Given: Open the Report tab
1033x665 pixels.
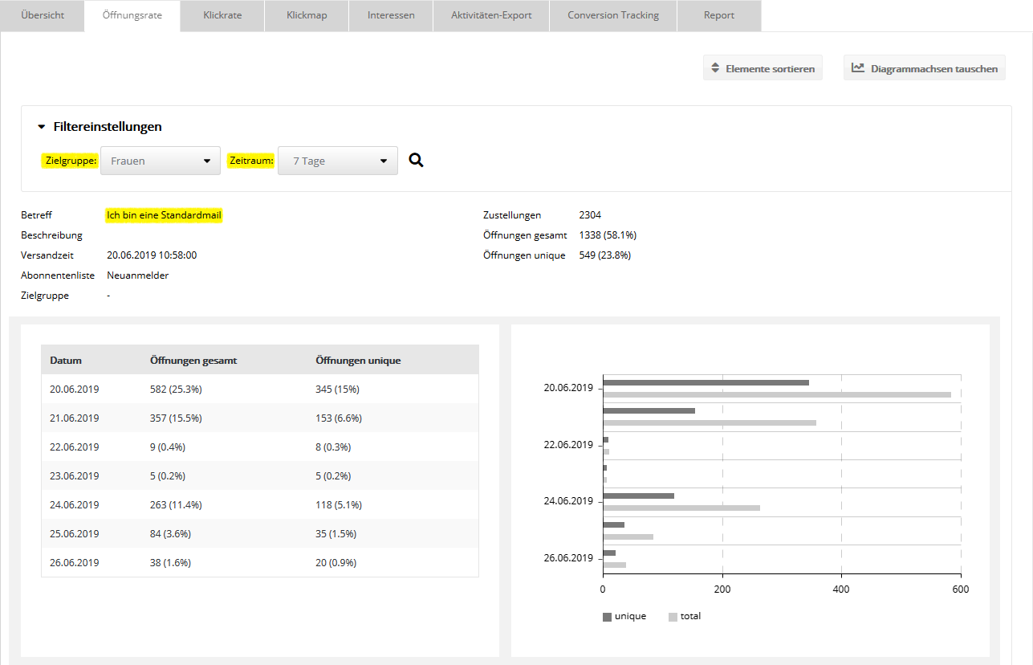Looking at the screenshot, I should [718, 15].
